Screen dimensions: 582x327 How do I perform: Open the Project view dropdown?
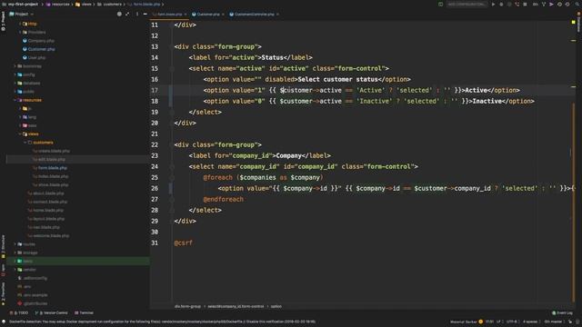(22, 15)
